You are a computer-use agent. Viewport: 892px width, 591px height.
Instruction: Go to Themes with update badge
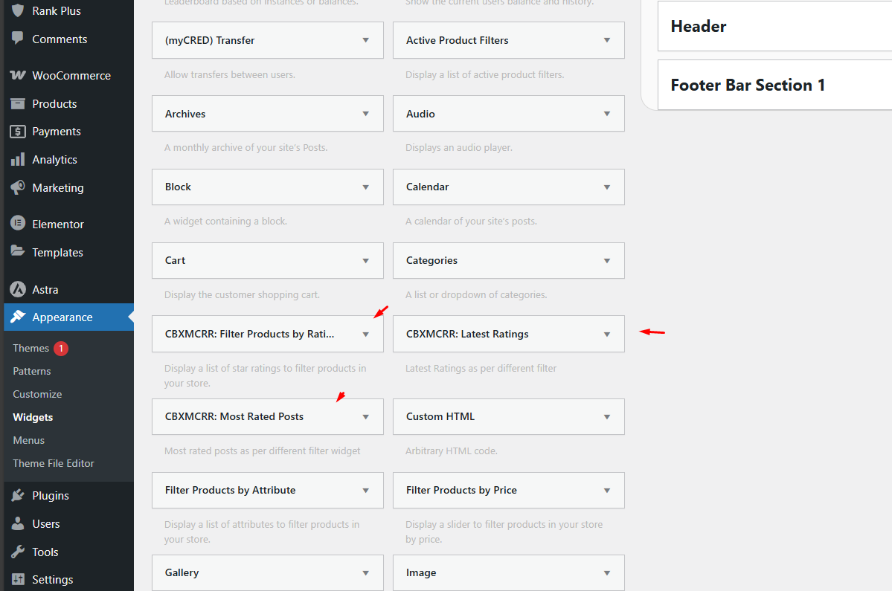pos(31,348)
